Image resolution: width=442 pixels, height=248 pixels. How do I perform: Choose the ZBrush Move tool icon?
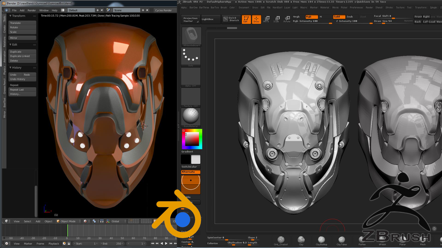coord(267,19)
